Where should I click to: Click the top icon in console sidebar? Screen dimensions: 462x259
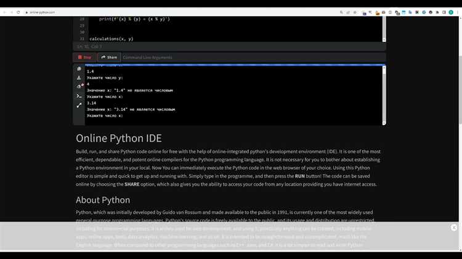coord(79,69)
